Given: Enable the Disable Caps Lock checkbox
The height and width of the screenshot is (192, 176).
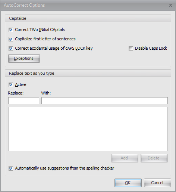Looking at the screenshot, I should pos(131,49).
